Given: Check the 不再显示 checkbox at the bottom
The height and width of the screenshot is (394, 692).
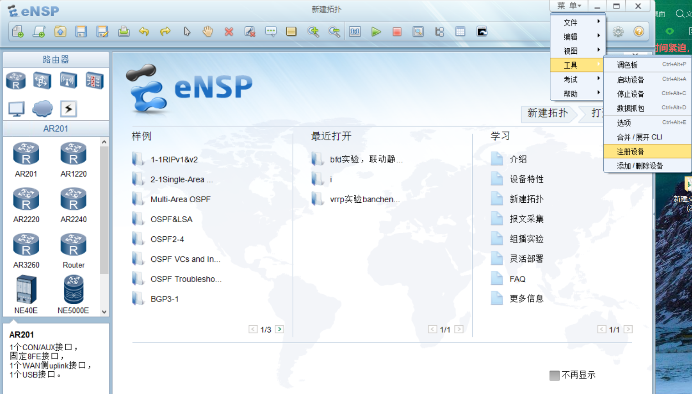Looking at the screenshot, I should [x=554, y=375].
